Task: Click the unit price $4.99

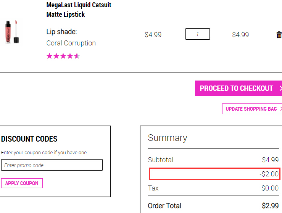Action: coord(153,34)
